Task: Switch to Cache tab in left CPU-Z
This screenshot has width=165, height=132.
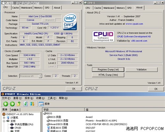Action: click(x=16, y=8)
